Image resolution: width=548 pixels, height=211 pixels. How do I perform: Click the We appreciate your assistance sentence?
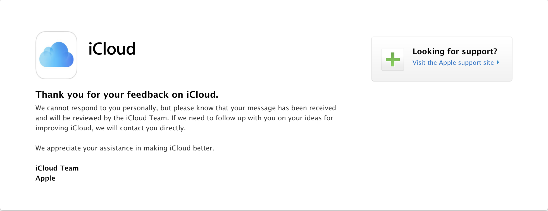(125, 148)
